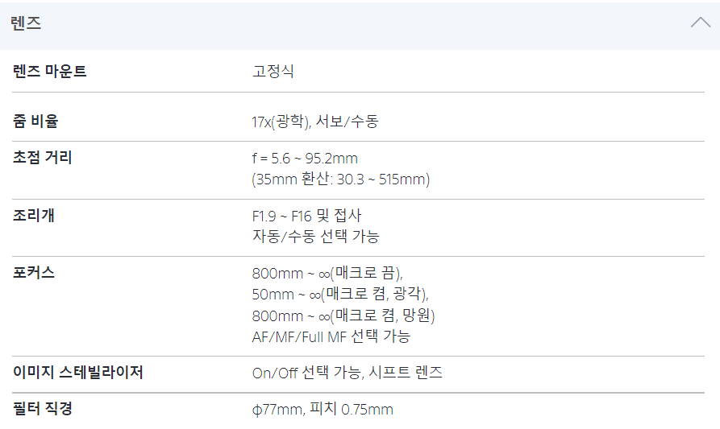Select the 조리개 row label
This screenshot has width=720, height=429.
point(34,216)
